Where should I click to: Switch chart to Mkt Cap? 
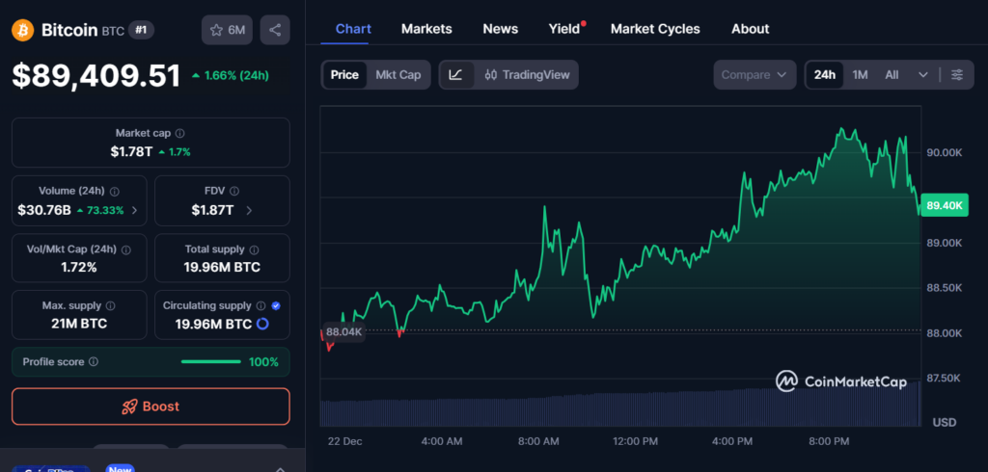coord(398,74)
